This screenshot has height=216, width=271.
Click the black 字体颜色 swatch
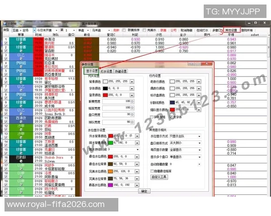(x=105, y=88)
